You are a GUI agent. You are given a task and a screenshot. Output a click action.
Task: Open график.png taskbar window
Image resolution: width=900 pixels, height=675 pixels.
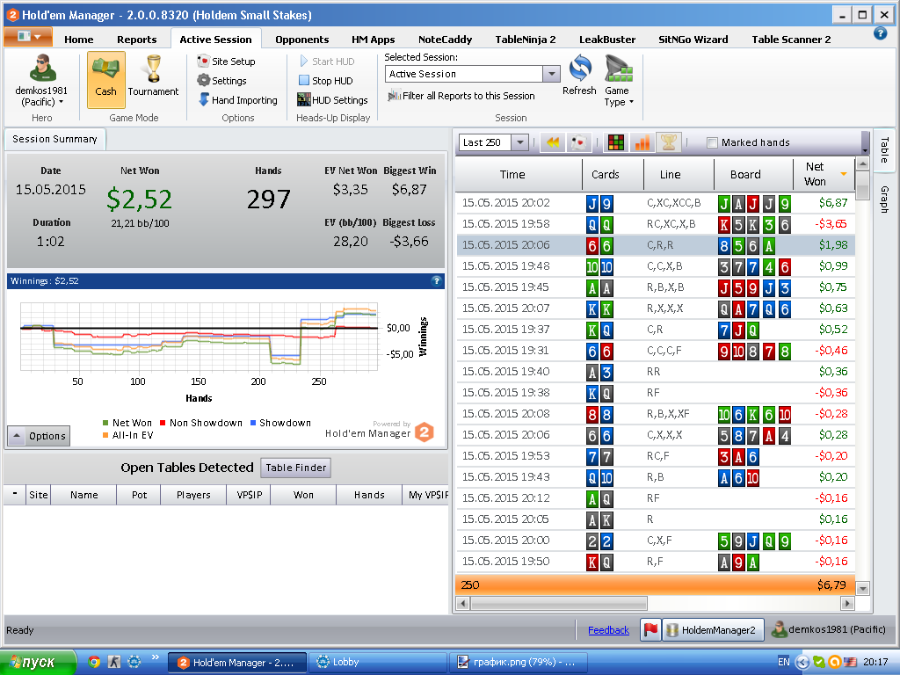tap(519, 662)
